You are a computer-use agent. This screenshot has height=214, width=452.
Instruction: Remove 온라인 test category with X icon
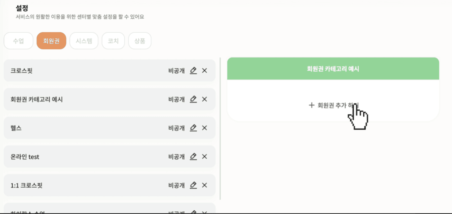pyautogui.click(x=204, y=157)
